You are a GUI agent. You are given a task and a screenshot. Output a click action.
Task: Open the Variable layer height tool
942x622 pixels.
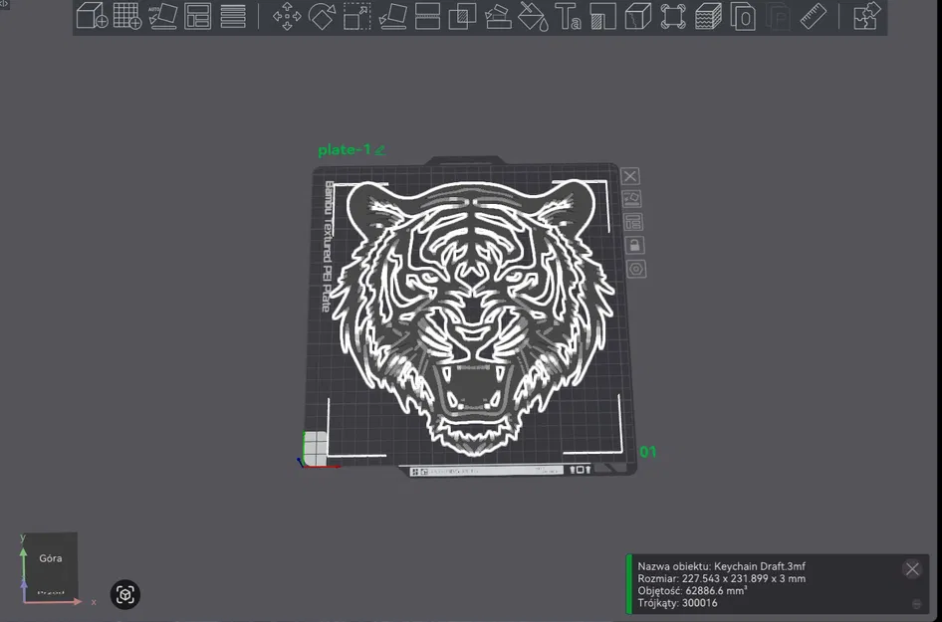click(708, 17)
